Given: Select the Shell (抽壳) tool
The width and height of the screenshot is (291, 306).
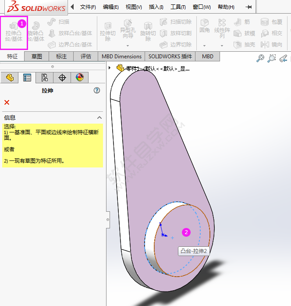Looking at the screenshot, I should (x=245, y=45).
